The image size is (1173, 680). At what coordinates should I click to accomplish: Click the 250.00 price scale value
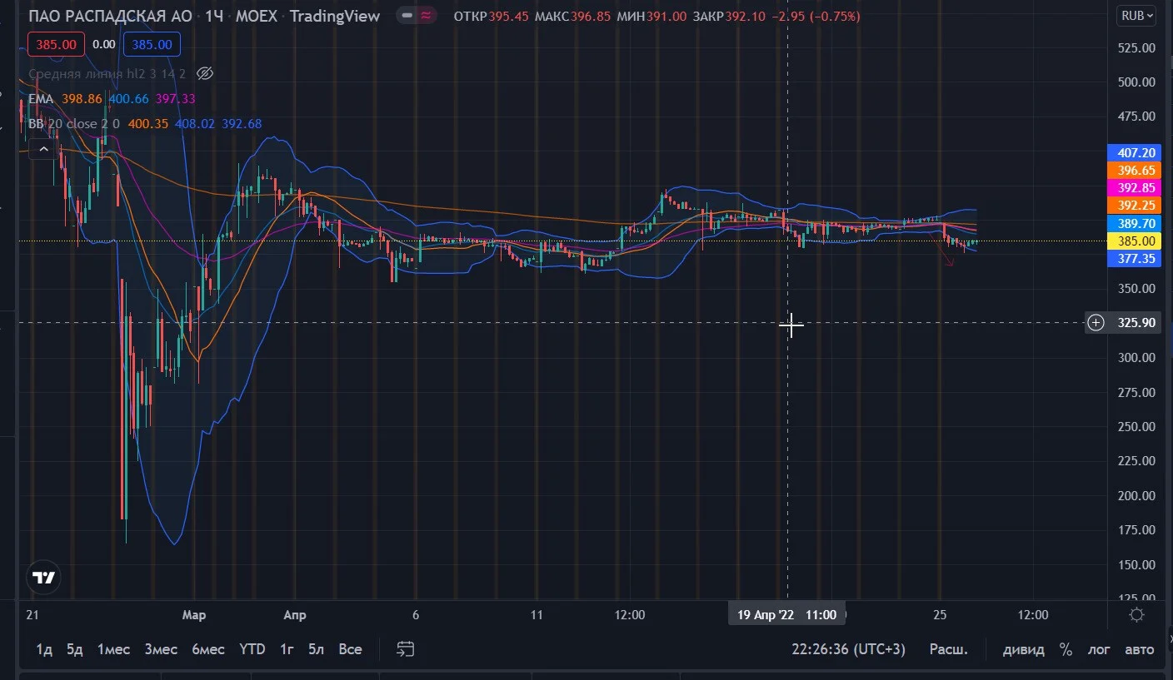click(x=1136, y=427)
